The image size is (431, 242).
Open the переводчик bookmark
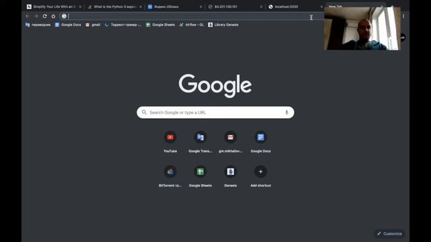click(38, 25)
